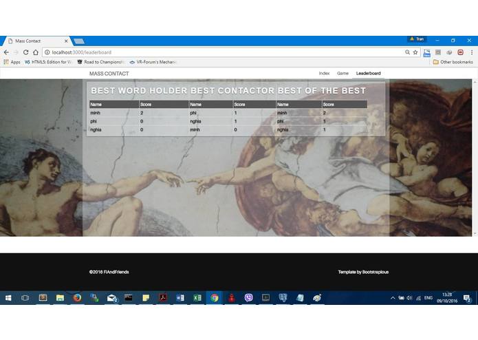Open the 13:28 clock and calendar
This screenshot has height=340, width=478.
tap(447, 298)
